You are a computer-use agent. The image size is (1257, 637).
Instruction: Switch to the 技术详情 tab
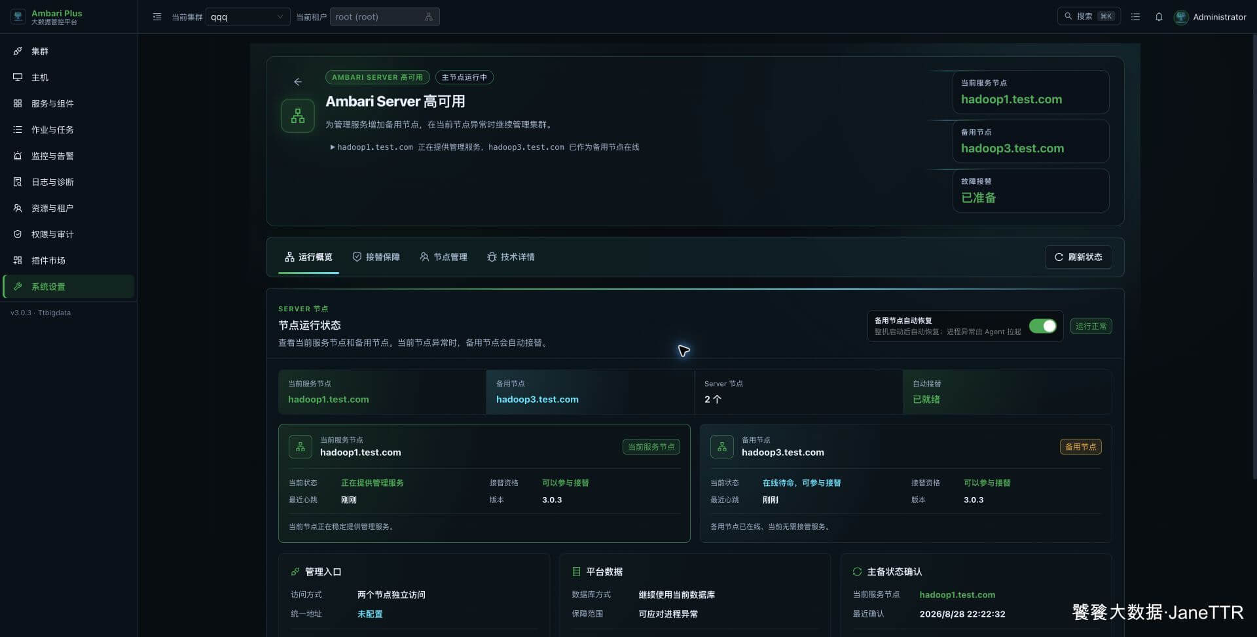(511, 257)
